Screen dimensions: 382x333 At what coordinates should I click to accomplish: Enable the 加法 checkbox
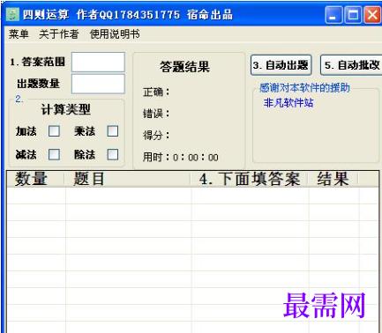(54, 131)
